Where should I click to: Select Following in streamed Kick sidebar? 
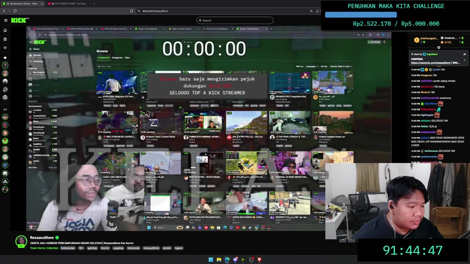click(38, 61)
